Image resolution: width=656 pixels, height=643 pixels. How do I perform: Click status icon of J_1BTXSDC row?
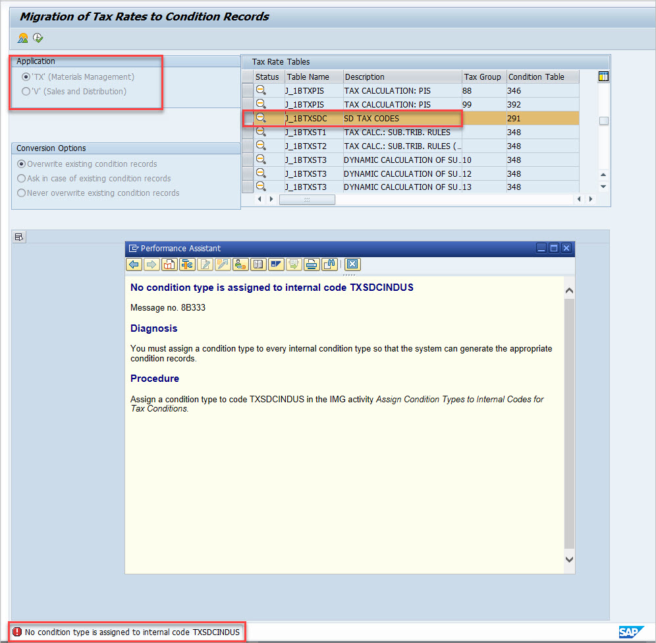tap(261, 118)
